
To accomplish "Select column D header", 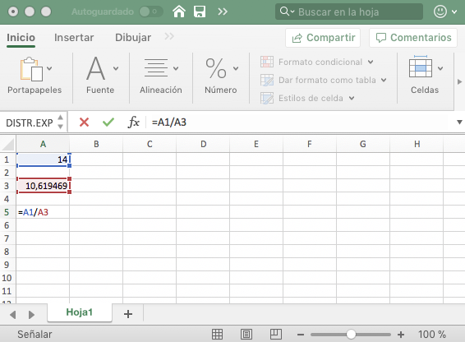I will 203,145.
